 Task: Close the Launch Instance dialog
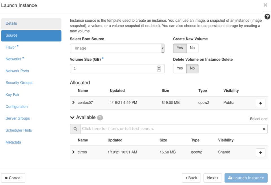tap(265, 5)
